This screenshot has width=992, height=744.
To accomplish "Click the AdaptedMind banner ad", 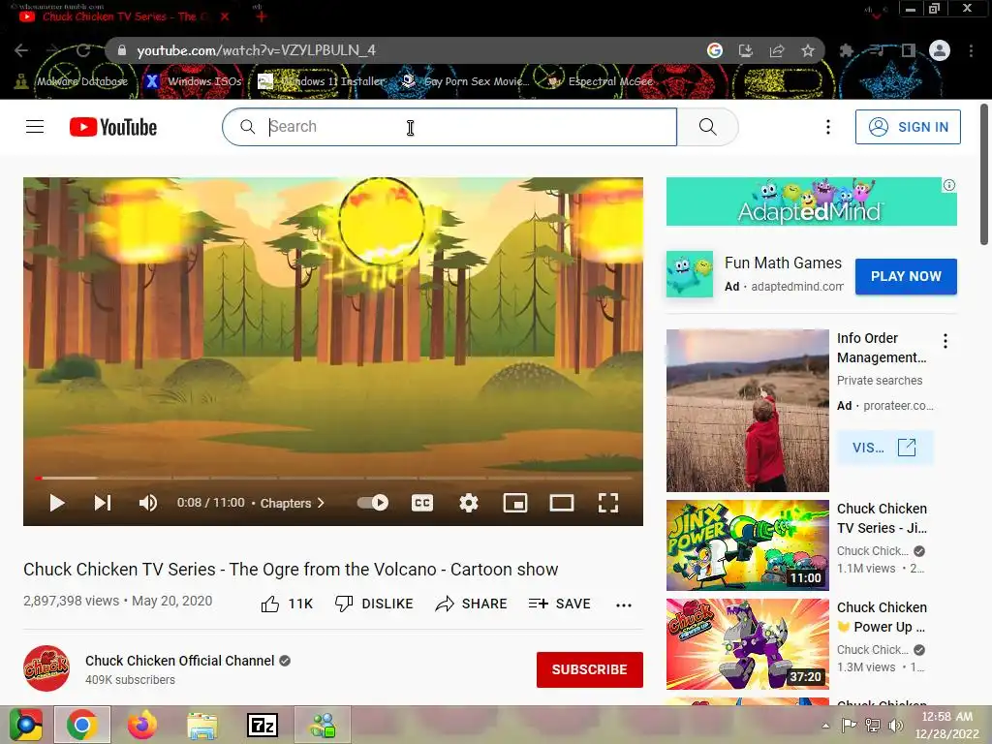I will click(x=812, y=201).
